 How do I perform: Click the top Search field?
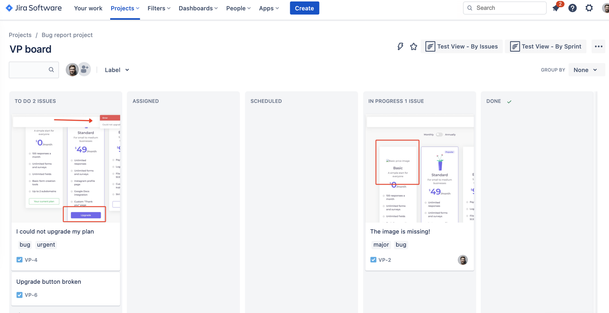505,8
